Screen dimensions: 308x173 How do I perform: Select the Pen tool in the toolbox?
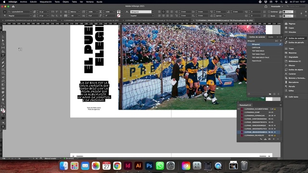[3, 62]
